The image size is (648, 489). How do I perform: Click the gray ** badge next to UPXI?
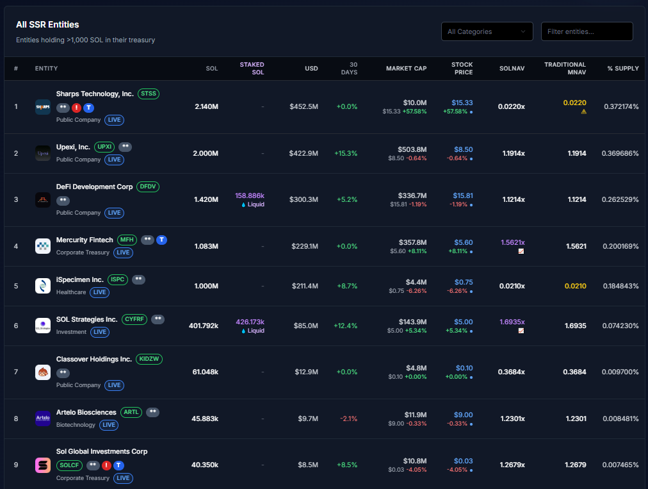(x=126, y=147)
